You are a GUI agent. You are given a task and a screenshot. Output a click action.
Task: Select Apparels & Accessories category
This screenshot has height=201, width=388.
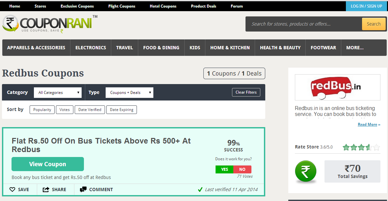point(36,48)
